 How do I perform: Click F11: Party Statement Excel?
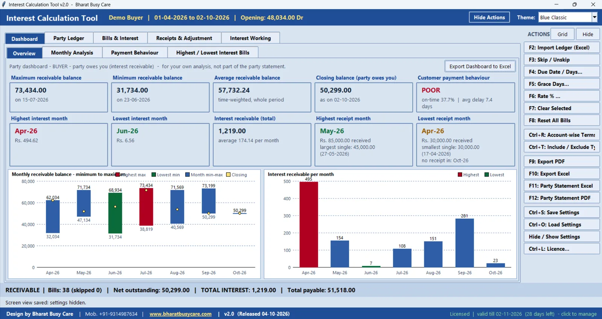click(562, 186)
